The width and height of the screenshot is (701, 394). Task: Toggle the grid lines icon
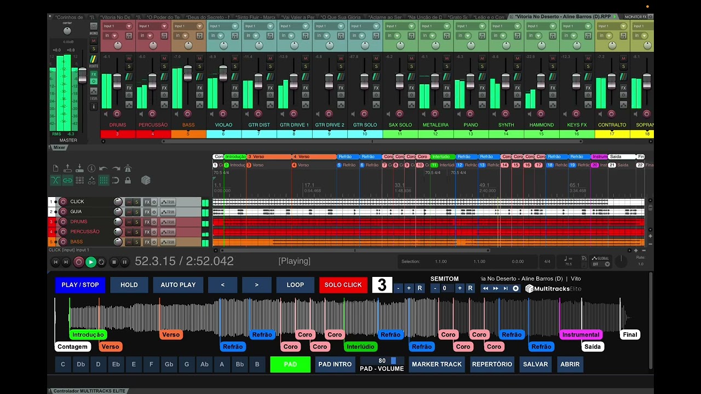[104, 180]
